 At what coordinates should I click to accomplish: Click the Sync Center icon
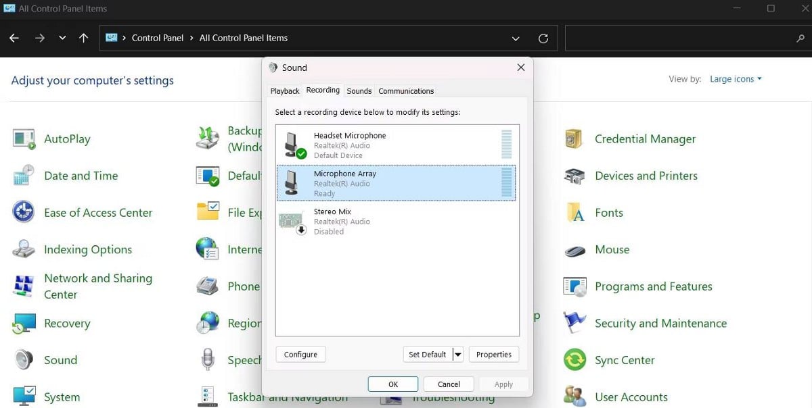(x=574, y=360)
